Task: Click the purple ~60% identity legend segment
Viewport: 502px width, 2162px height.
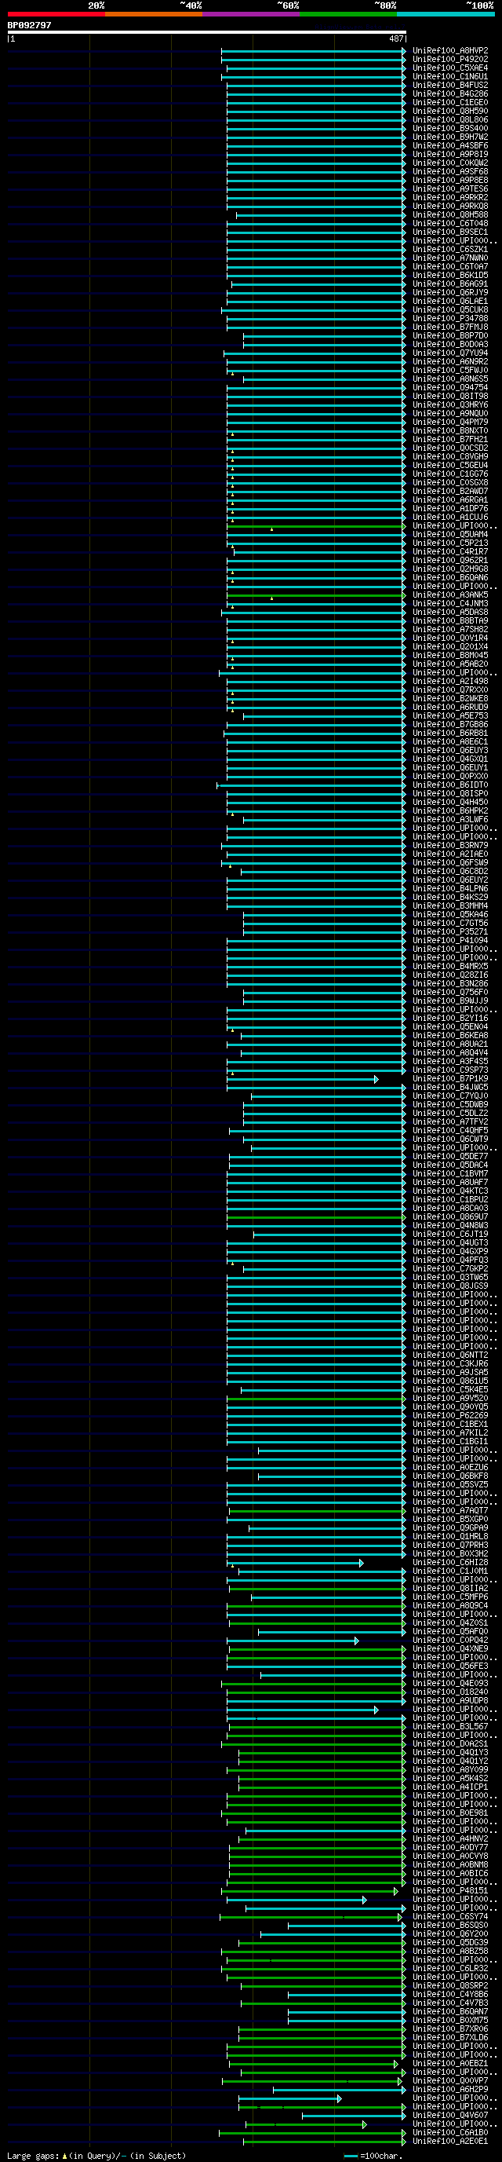Action: [x=250, y=14]
